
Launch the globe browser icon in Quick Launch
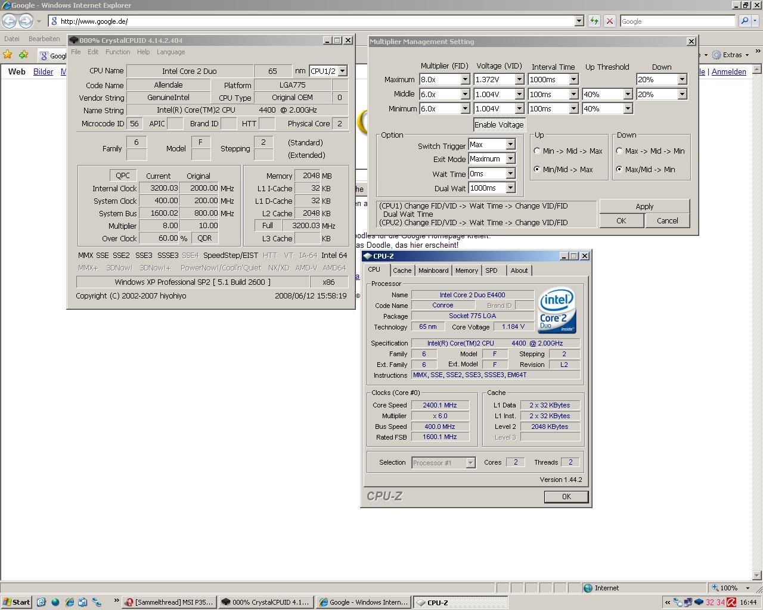click(x=55, y=602)
